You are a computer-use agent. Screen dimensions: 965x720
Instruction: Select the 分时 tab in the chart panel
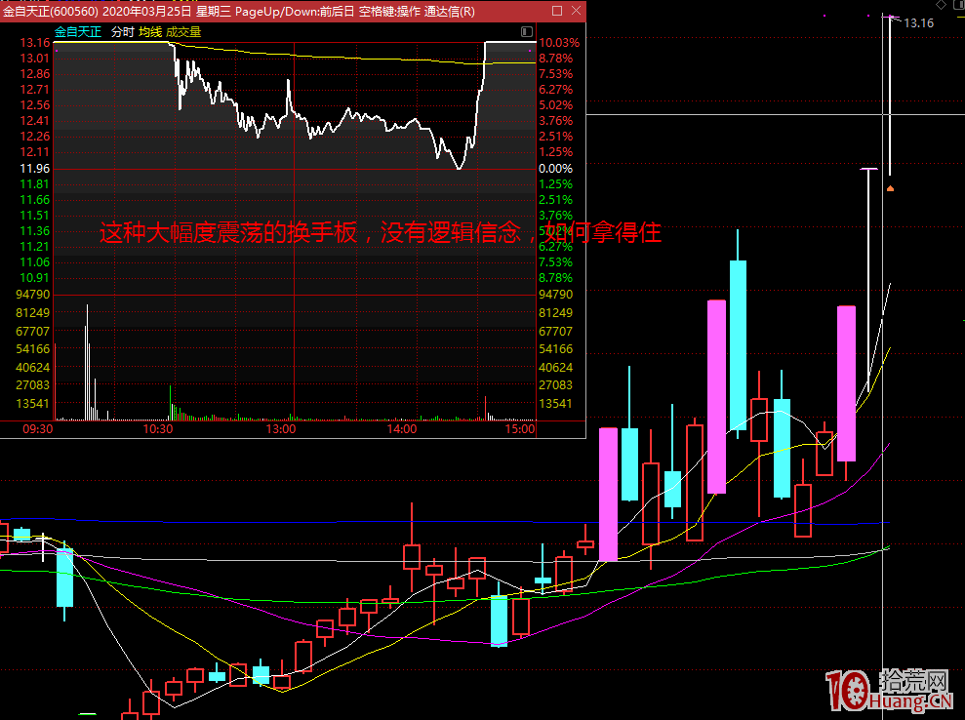[121, 30]
